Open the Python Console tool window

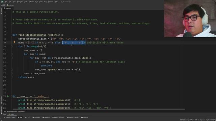point(73,117)
